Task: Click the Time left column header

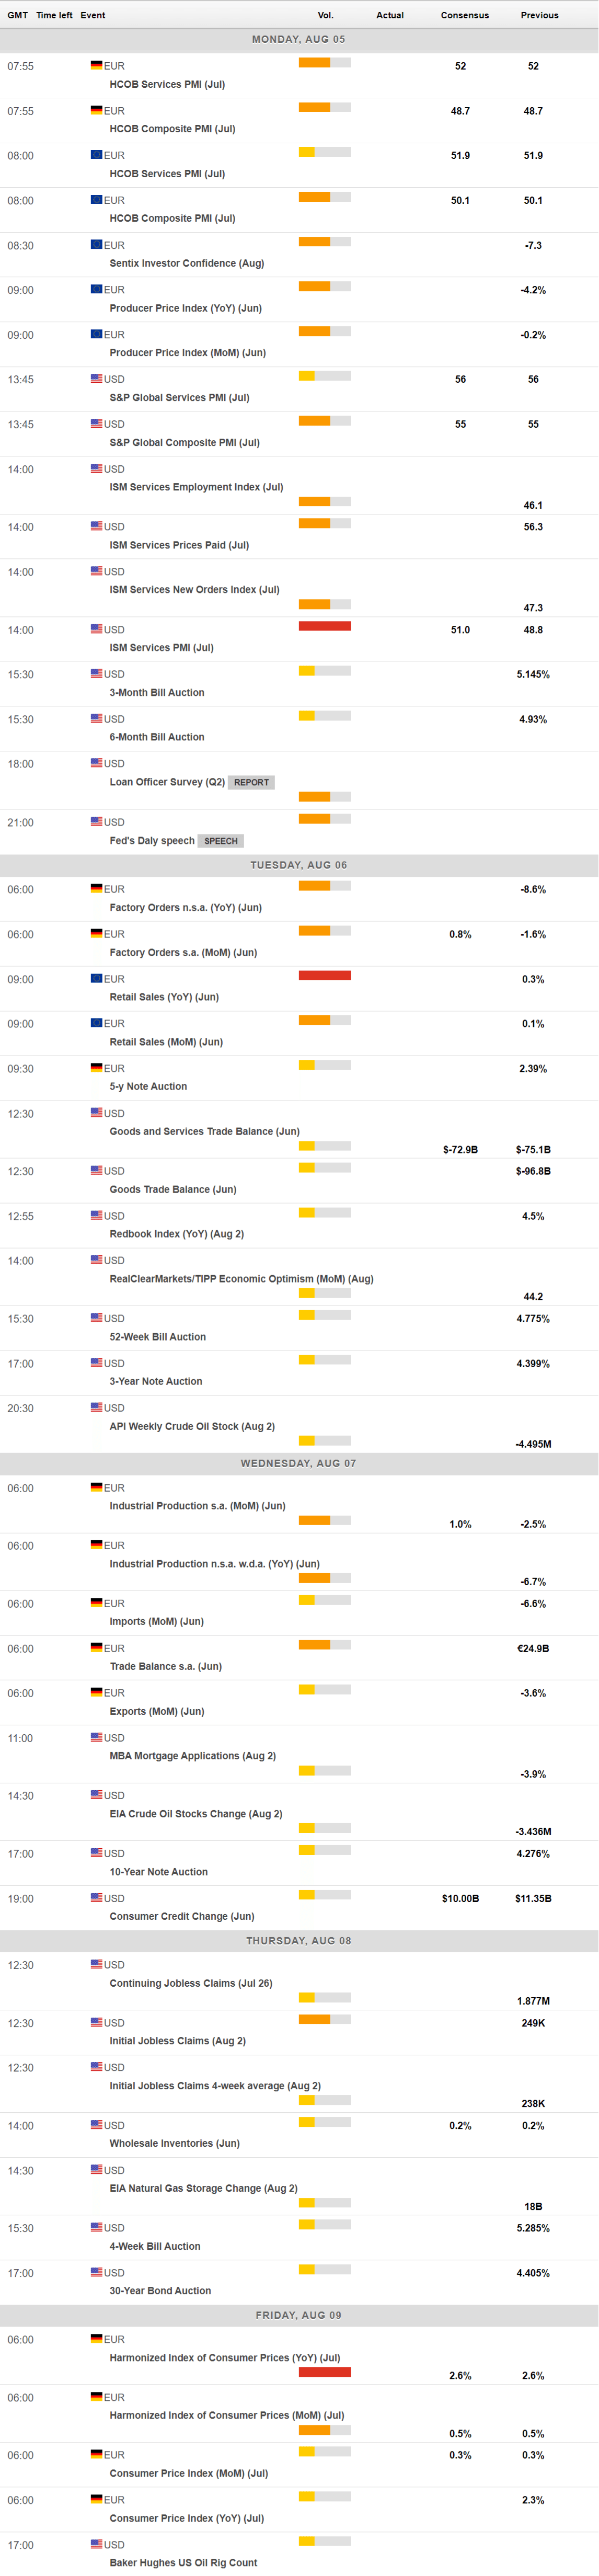Action: click(54, 15)
